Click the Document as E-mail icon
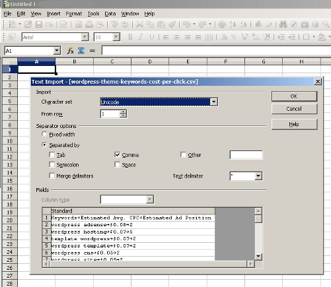This screenshot has width=331, height=287. coord(50,24)
